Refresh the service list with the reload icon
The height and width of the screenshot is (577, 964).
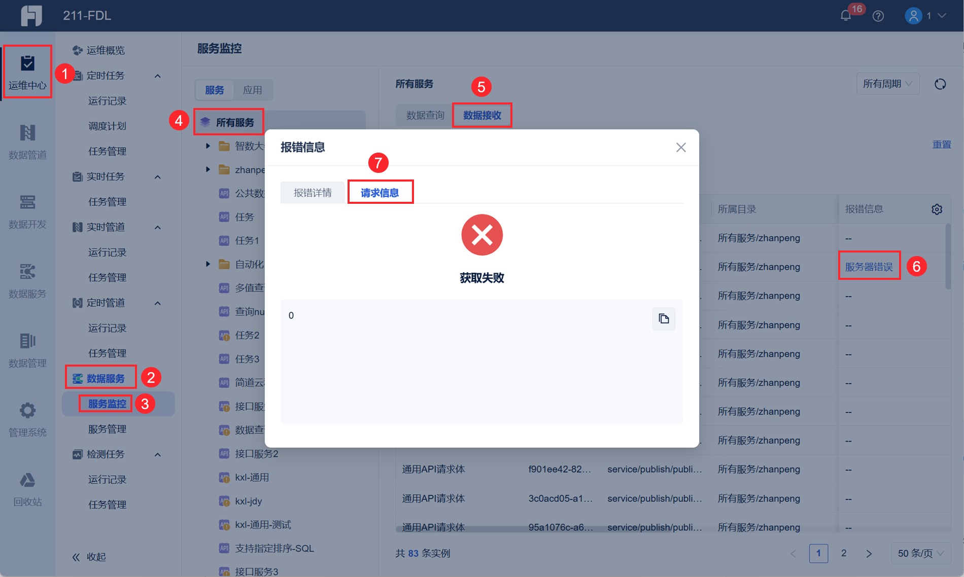click(940, 84)
